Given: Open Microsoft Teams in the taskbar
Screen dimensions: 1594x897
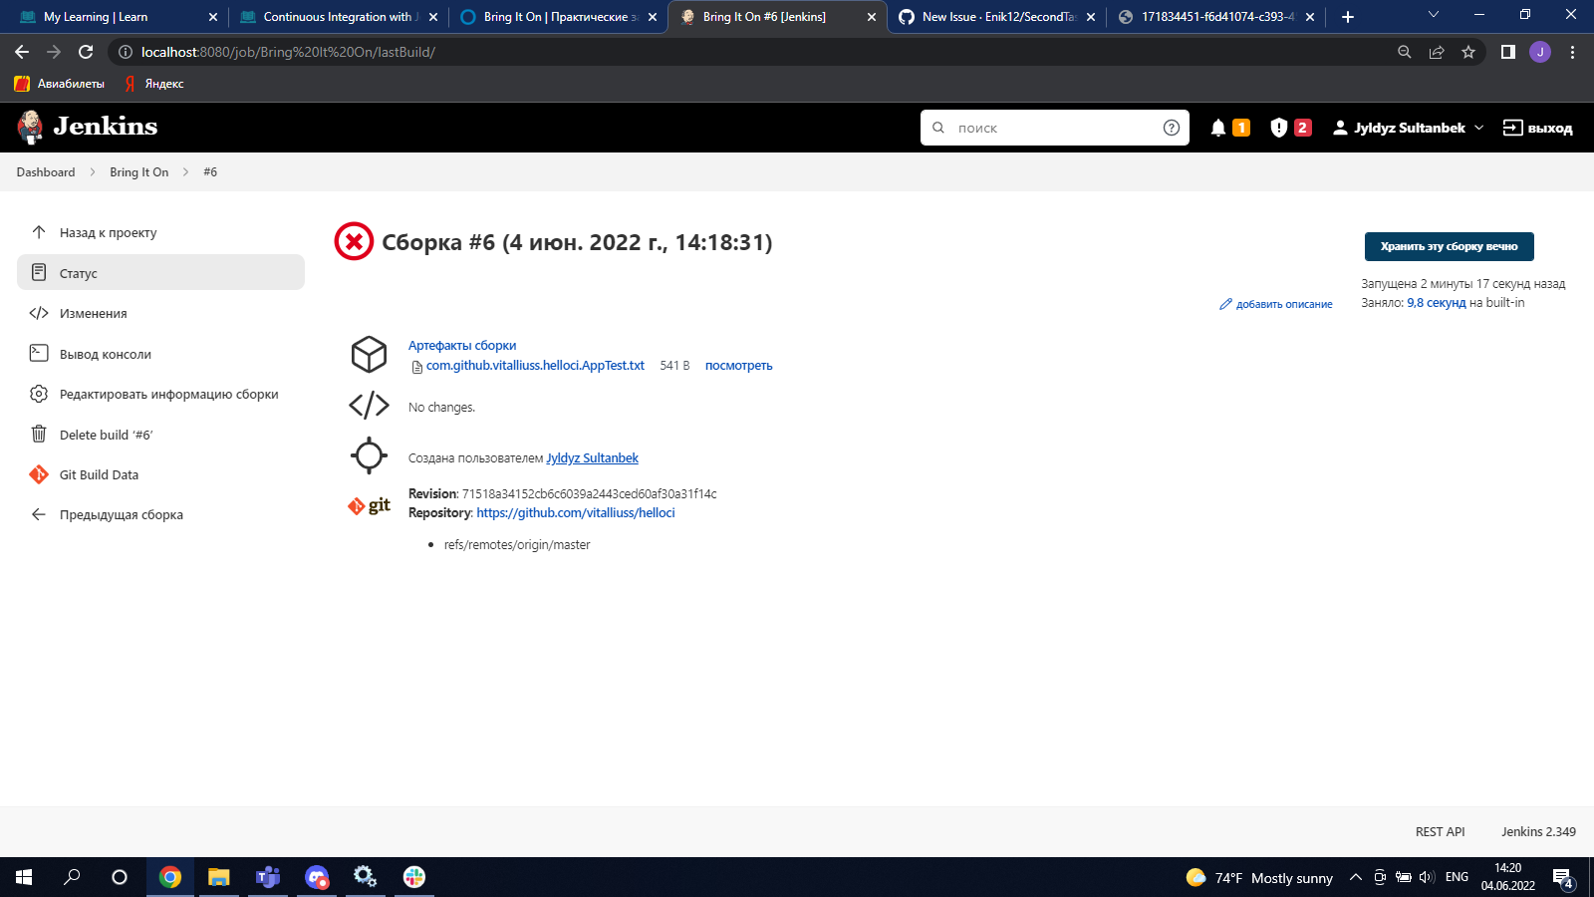Looking at the screenshot, I should click(x=268, y=877).
